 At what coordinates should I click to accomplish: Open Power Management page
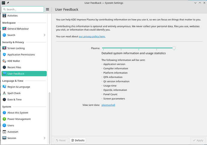pos(24,119)
